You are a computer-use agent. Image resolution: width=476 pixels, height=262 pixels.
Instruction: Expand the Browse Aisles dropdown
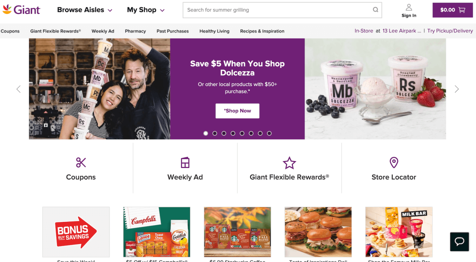[x=85, y=10]
